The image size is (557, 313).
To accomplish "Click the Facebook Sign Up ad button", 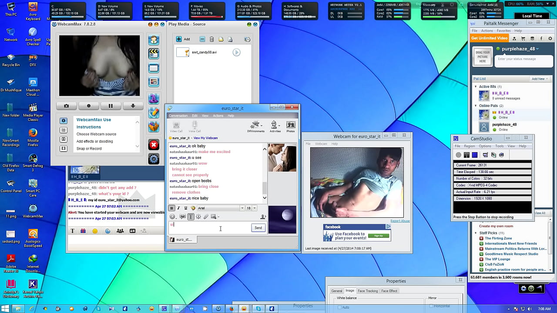I will (378, 236).
